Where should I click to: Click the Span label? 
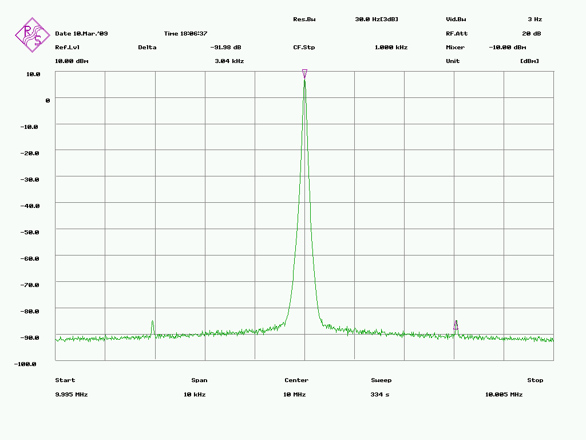(199, 380)
